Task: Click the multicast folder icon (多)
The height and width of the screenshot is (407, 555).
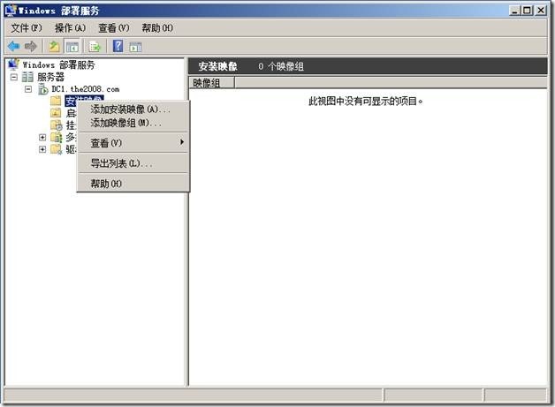Action: coord(57,137)
